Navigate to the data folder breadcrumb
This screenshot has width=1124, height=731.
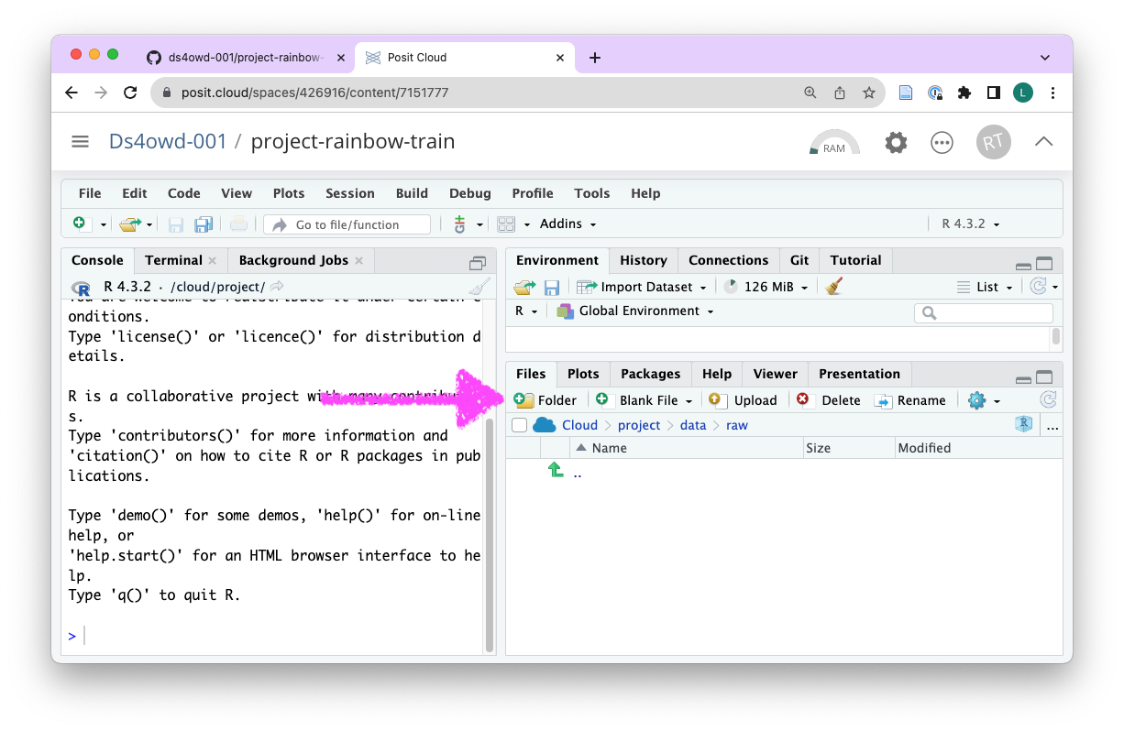[692, 425]
